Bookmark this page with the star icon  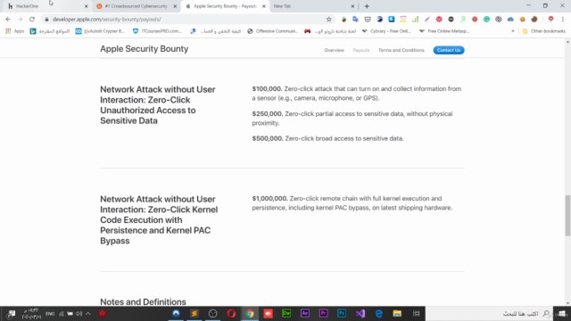[x=329, y=20]
